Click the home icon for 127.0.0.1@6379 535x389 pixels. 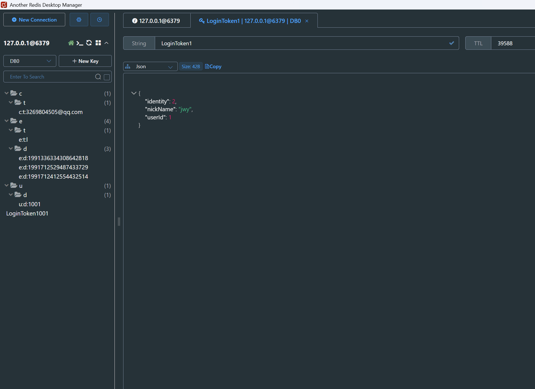pos(71,43)
